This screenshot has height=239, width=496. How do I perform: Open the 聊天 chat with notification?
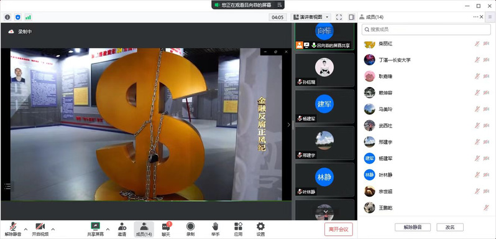point(166,229)
